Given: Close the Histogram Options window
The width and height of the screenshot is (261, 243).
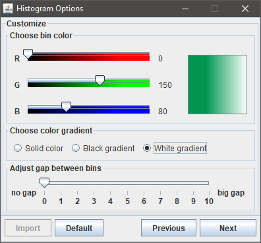Looking at the screenshot, I should tap(245, 9).
